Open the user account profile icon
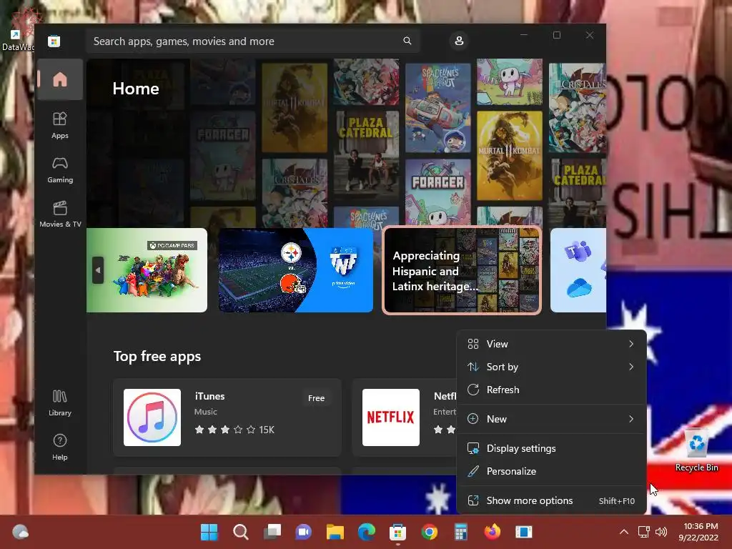This screenshot has height=549, width=732. (x=459, y=41)
